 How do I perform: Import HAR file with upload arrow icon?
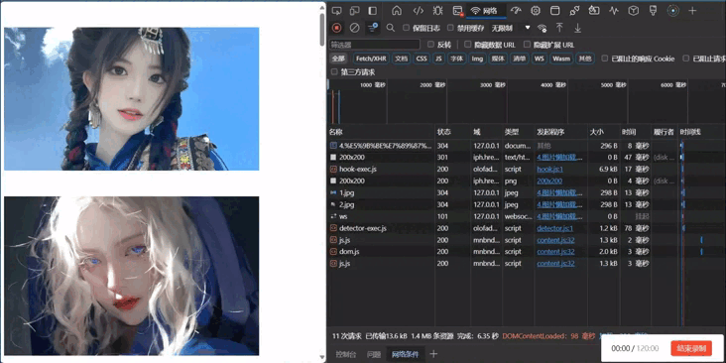coord(559,28)
